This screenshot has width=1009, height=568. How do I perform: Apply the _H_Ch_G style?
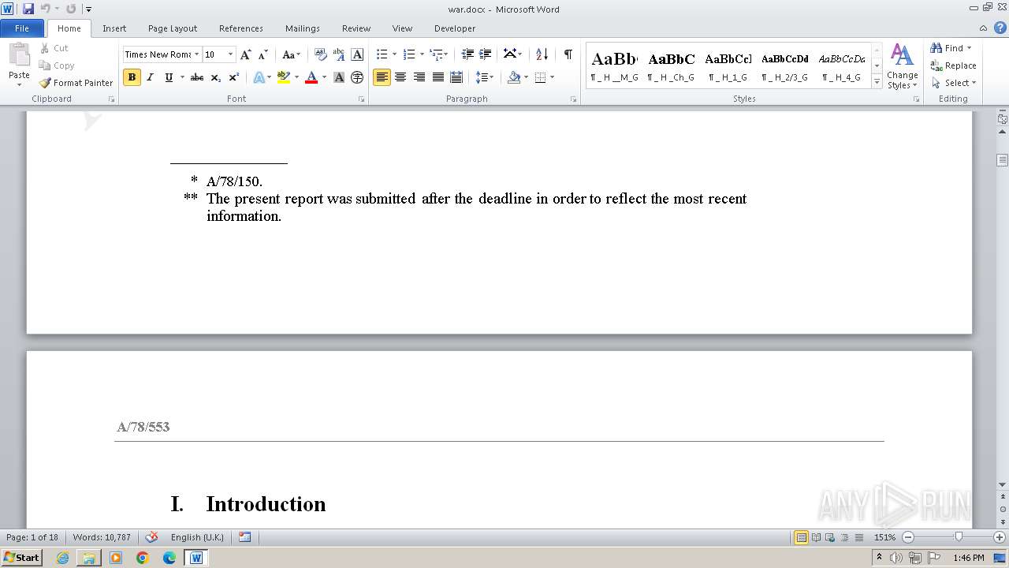[672, 66]
